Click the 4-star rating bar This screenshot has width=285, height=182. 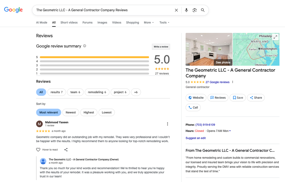(94, 61)
